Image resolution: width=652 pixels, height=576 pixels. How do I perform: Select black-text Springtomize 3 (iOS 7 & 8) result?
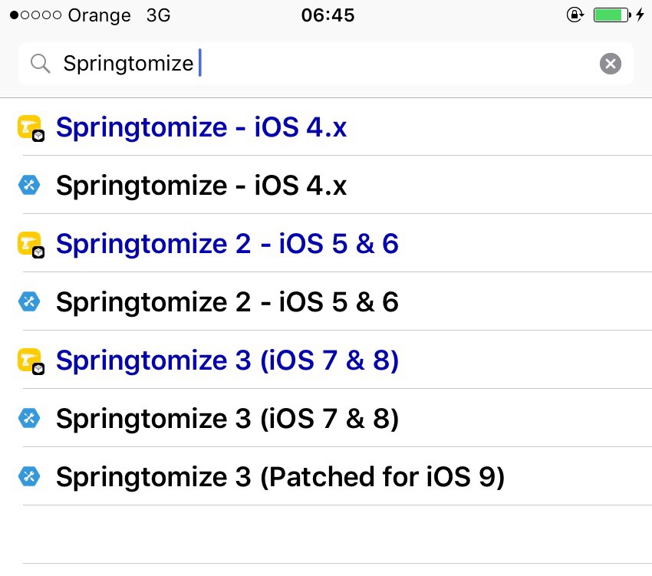227,419
